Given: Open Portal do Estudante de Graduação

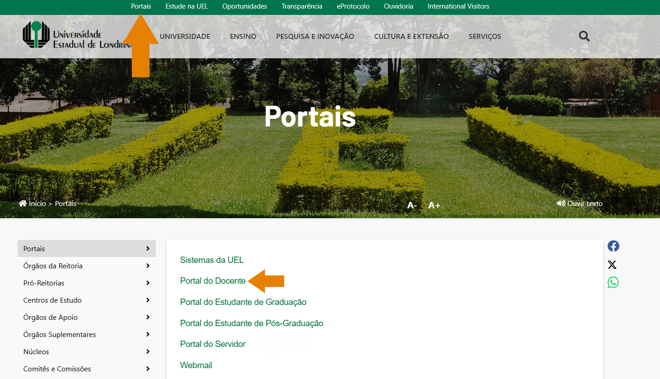Looking at the screenshot, I should 243,302.
